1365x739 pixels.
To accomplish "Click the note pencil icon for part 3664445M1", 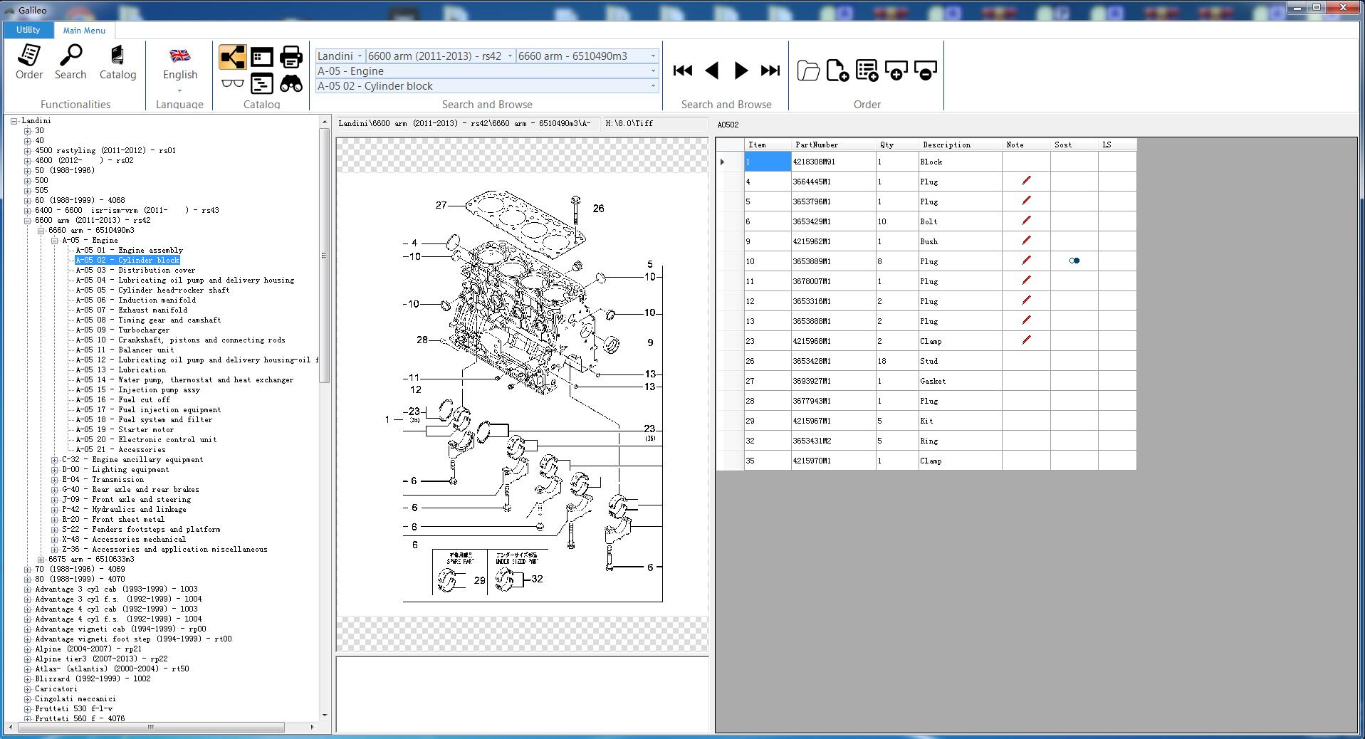I will (x=1026, y=181).
